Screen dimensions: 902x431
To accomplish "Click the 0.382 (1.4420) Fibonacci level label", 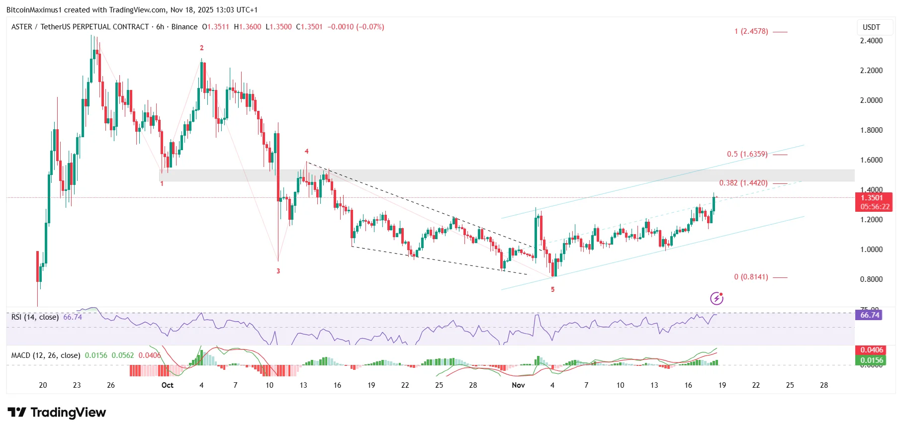I will point(743,183).
